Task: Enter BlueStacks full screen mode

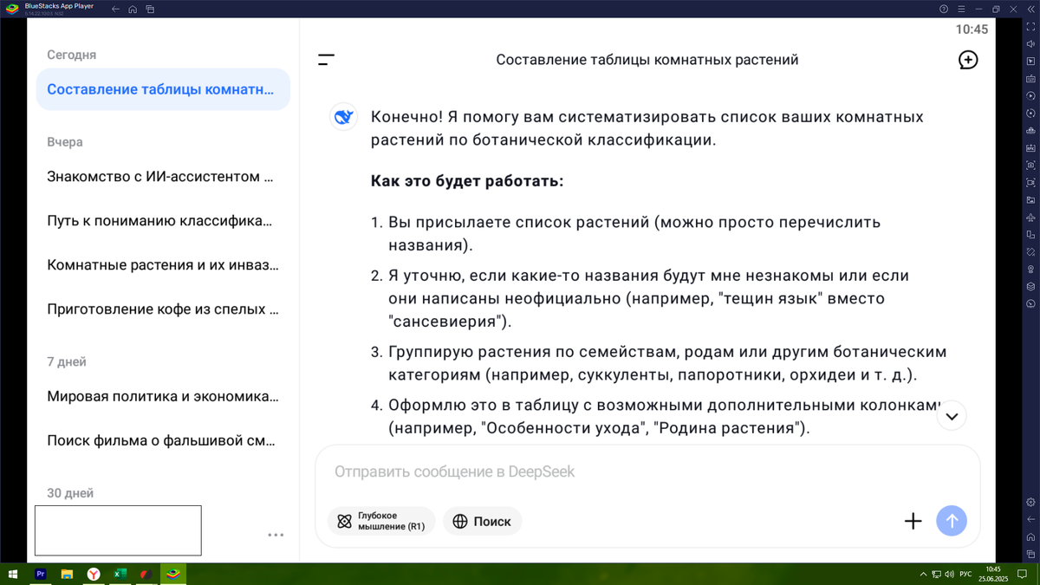Action: point(1030,26)
